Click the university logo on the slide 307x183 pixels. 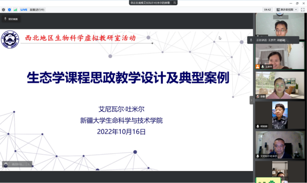pos(10,40)
